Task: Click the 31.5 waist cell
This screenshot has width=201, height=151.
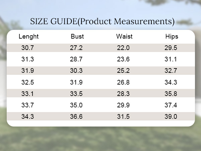Action: pyautogui.click(x=123, y=116)
